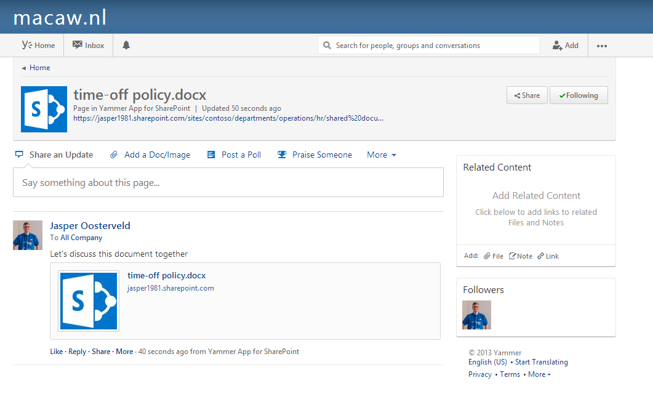
Task: Open SharePoint thumbnail in the post attachment
Action: coord(89,301)
